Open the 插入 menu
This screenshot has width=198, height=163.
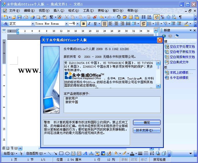[59, 11]
